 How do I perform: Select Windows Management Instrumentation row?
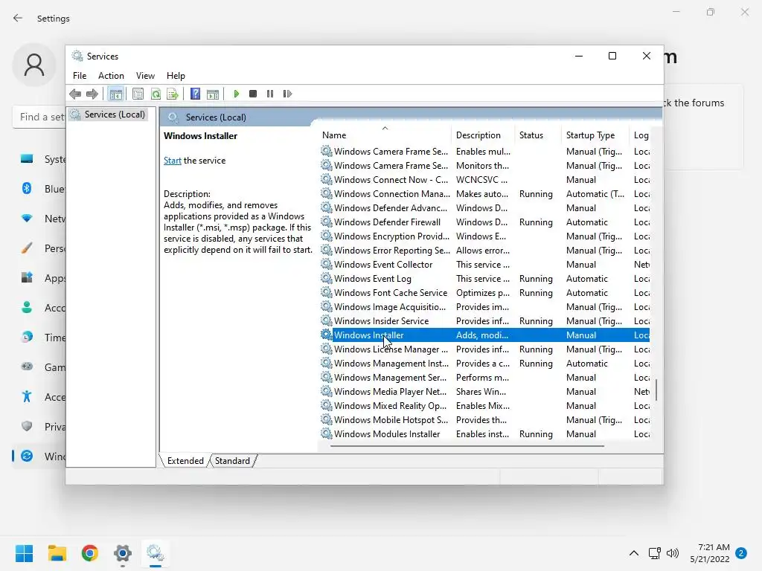pyautogui.click(x=484, y=363)
